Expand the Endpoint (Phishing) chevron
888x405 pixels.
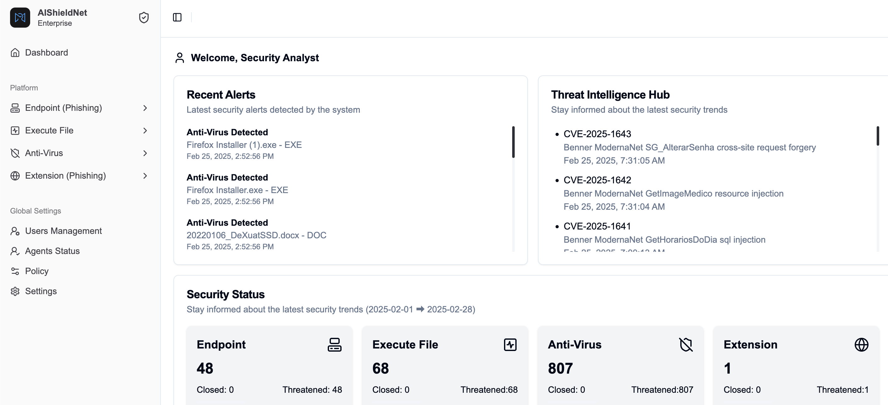[x=145, y=108]
